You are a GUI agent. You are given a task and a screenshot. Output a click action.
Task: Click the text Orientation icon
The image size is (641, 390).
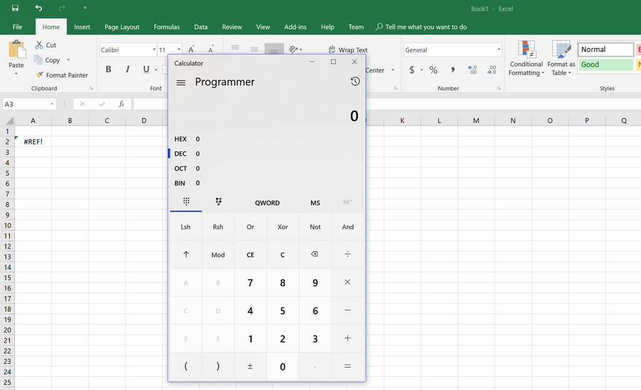(293, 49)
